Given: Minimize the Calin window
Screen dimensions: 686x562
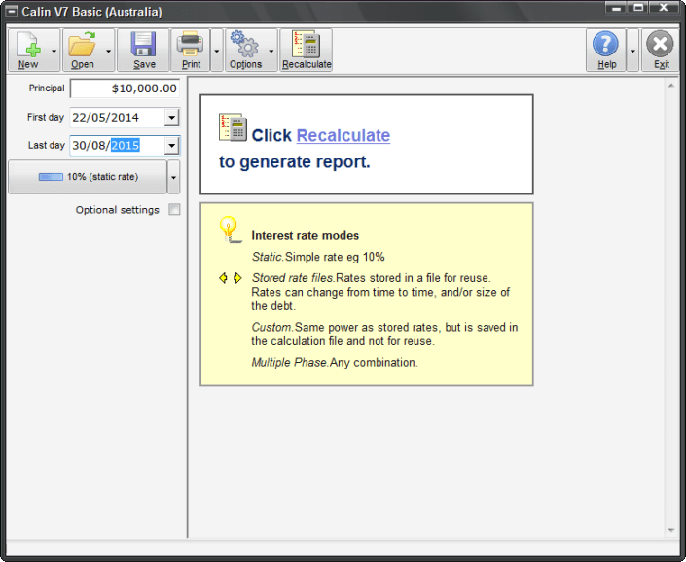Looking at the screenshot, I should [616, 8].
